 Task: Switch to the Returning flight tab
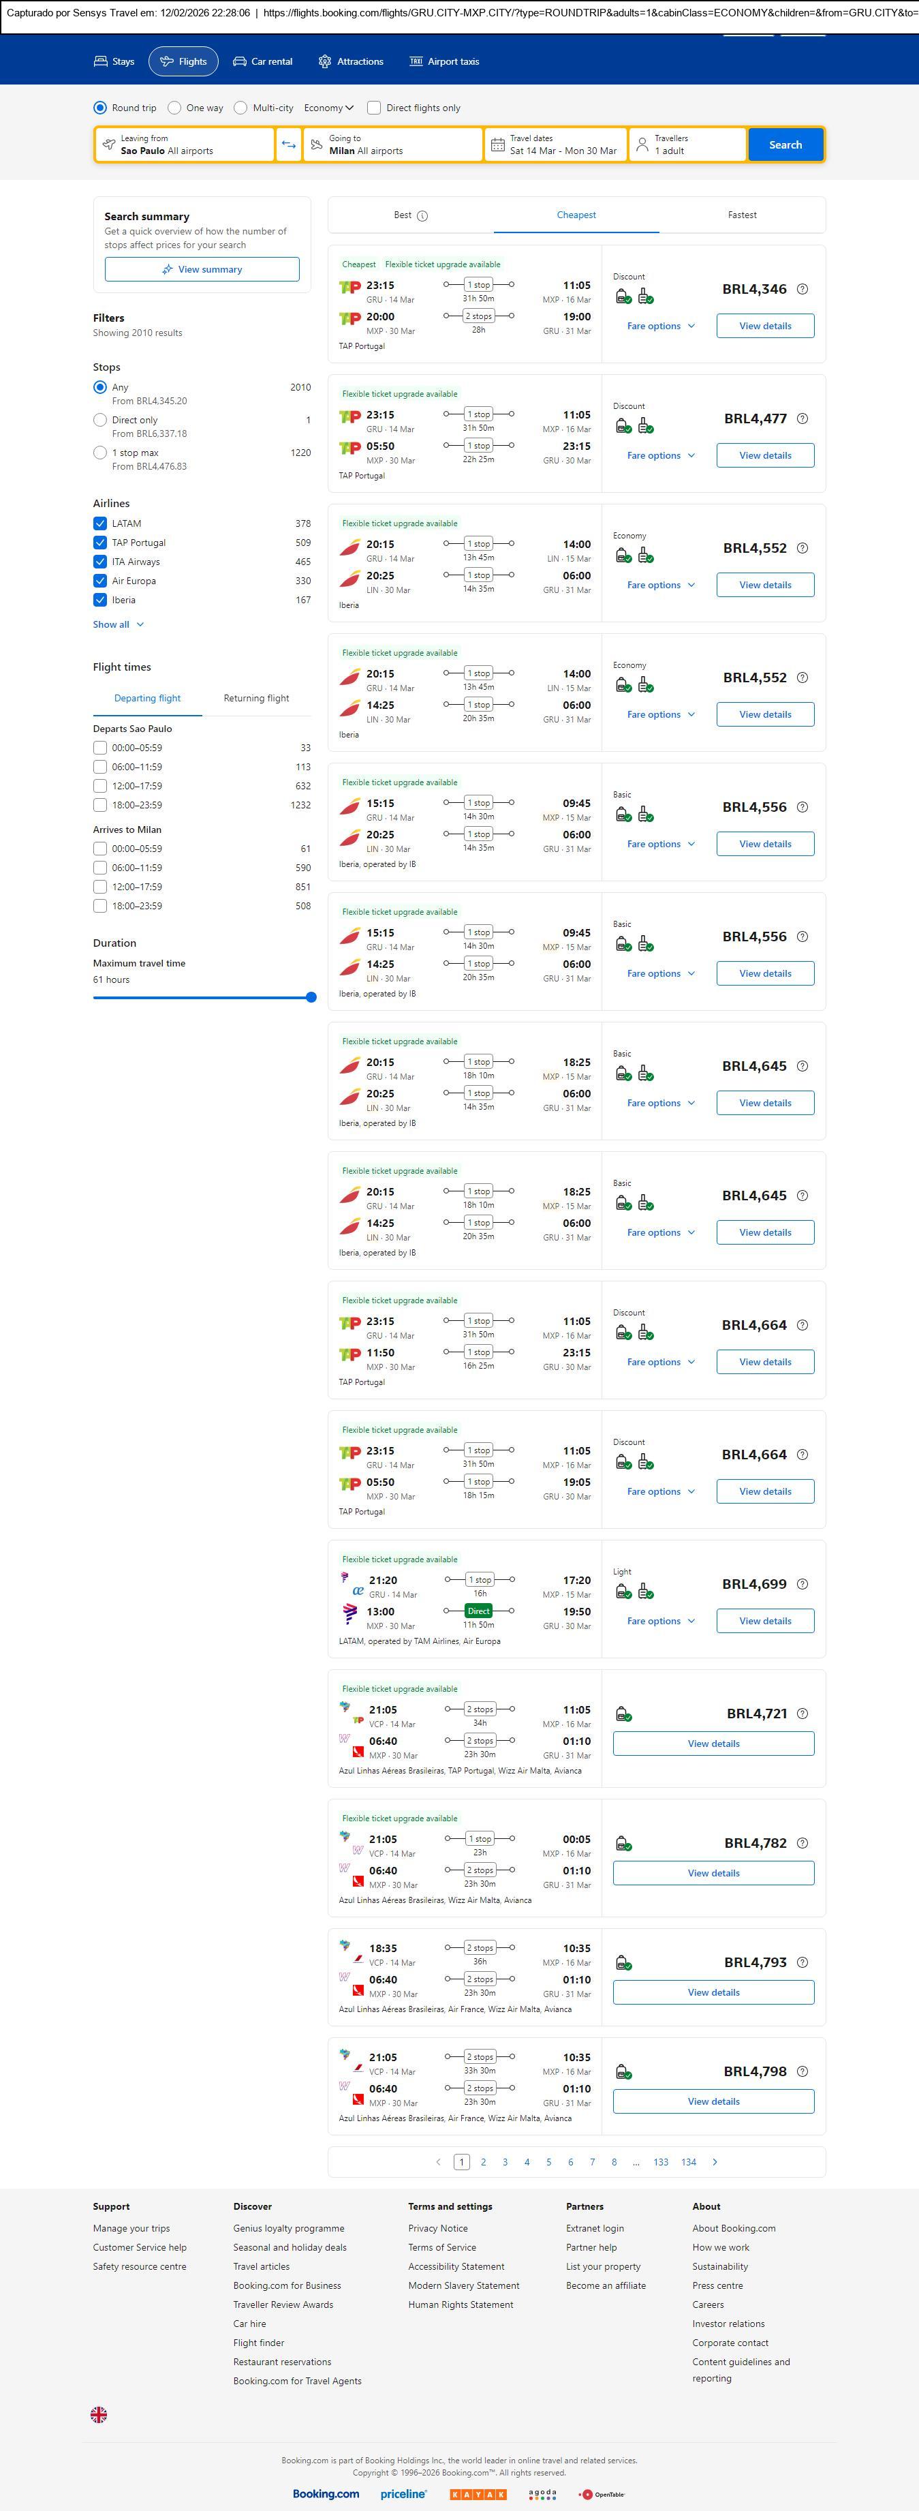(256, 698)
